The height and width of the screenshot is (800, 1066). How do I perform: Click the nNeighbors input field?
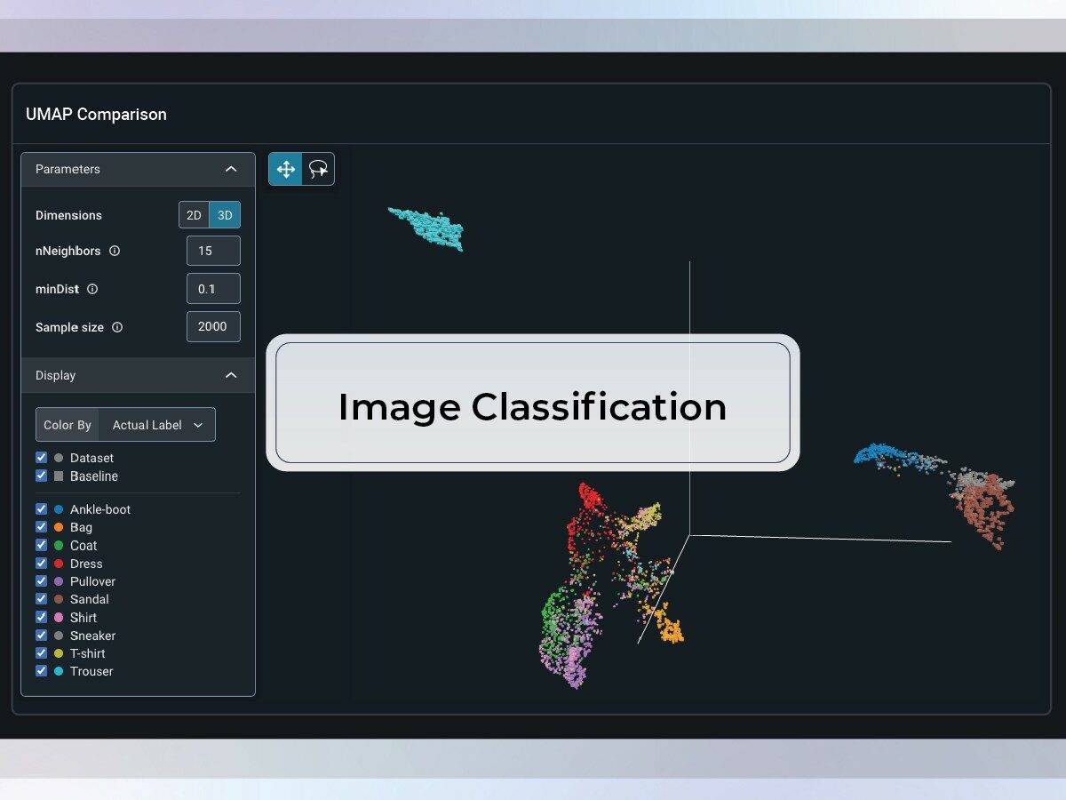click(x=213, y=251)
